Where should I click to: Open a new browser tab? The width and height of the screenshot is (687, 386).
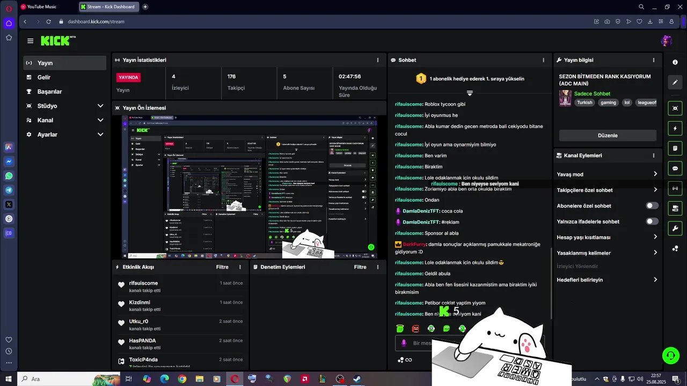pyautogui.click(x=145, y=7)
